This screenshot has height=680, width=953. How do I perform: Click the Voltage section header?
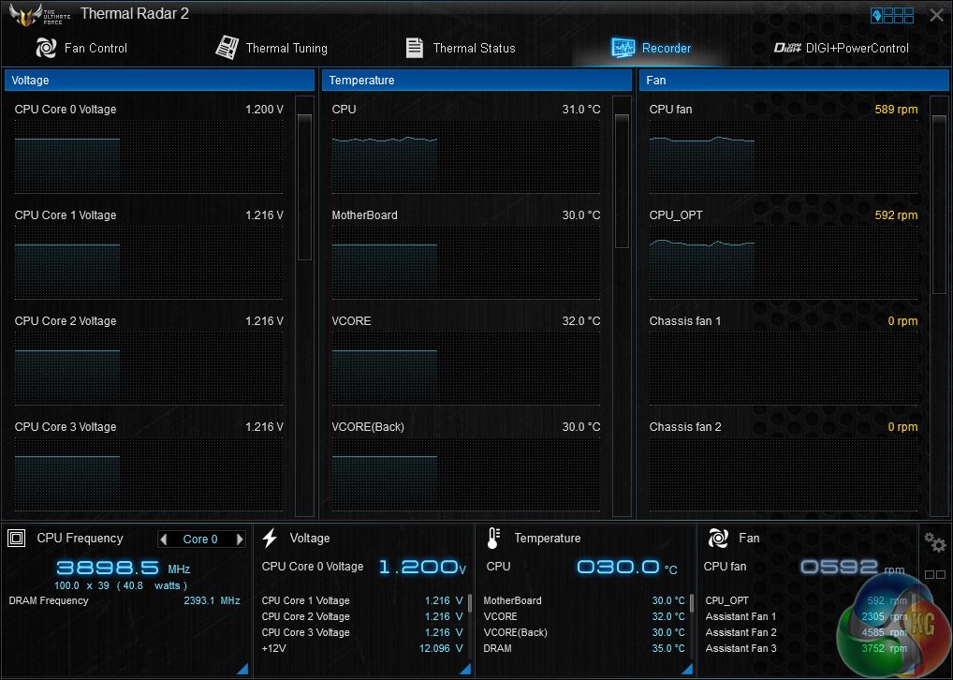pos(159,81)
